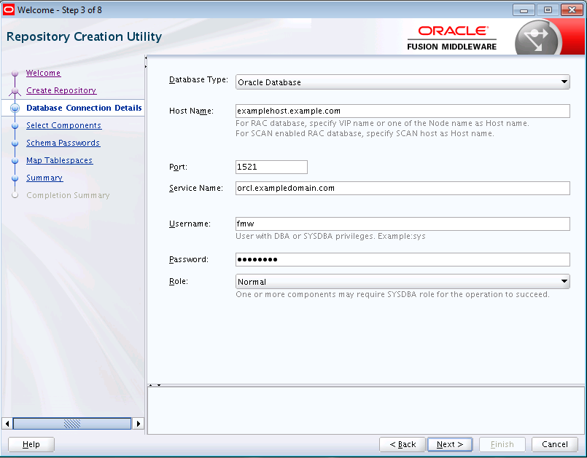Select the Database Connection Details step
The image size is (587, 458).
[x=84, y=108]
